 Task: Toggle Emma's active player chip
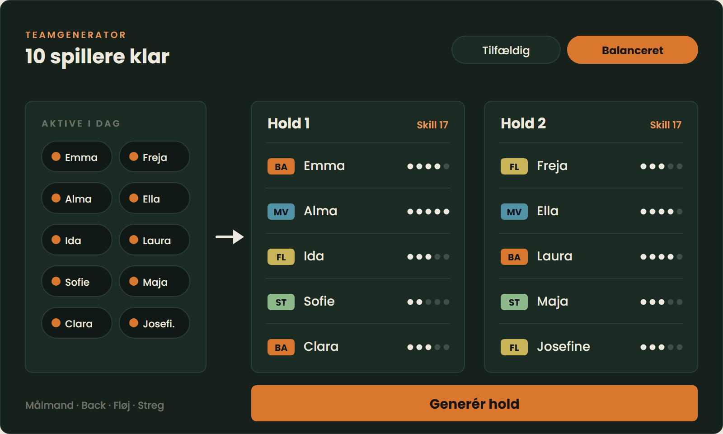[x=77, y=156]
